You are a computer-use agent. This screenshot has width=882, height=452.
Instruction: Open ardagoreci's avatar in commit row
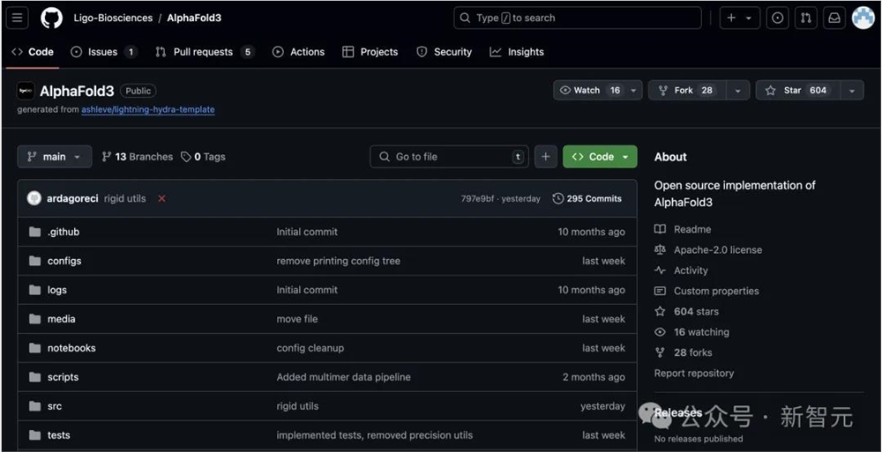[x=34, y=198]
